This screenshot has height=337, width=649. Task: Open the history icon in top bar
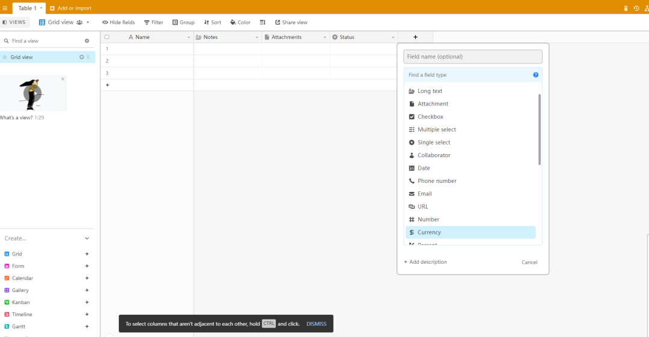[636, 8]
